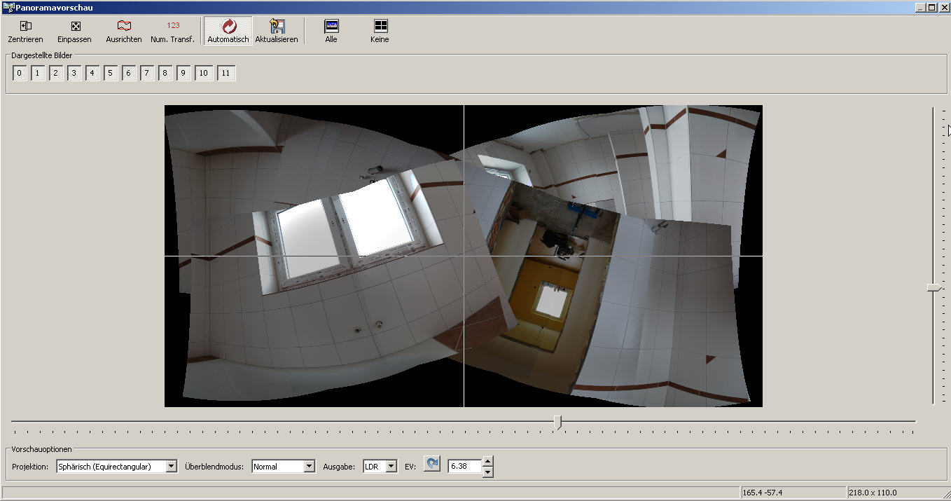Click the EV value input field
Image resolution: width=951 pixels, height=501 pixels.
464,467
